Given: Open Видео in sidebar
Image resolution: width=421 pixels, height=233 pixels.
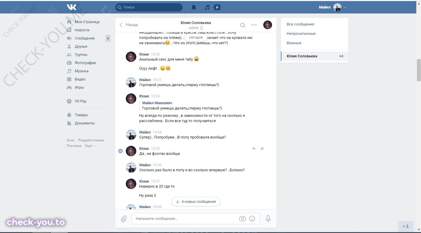Looking at the screenshot, I should (x=80, y=79).
